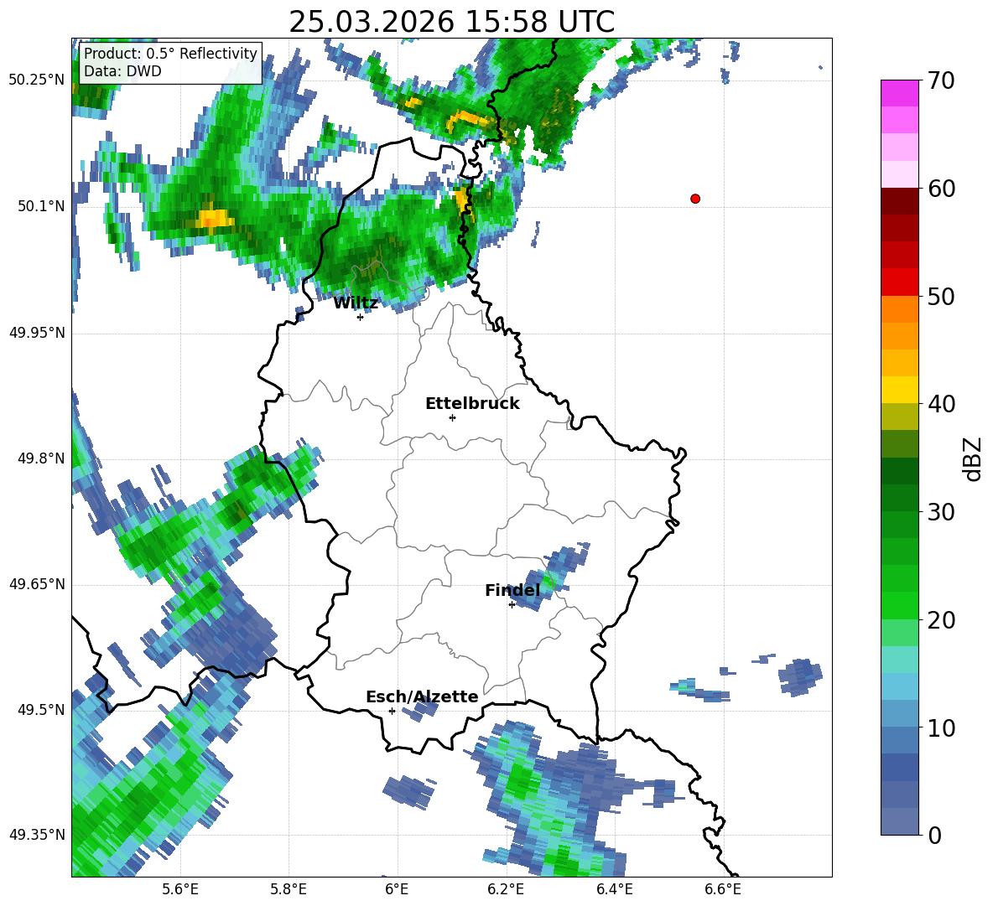This screenshot has height=906, width=993.
Task: Pick the slate blue bottom colorbar segment
Action: point(899,822)
